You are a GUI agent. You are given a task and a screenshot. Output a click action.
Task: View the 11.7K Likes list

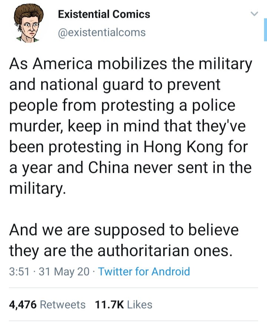[x=123, y=305]
